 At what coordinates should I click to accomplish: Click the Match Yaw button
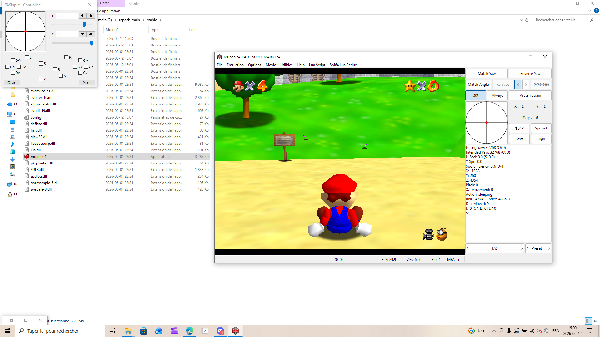click(487, 74)
